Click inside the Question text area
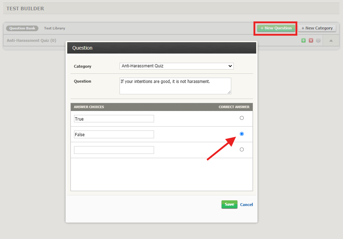The image size is (343, 239). pyautogui.click(x=175, y=86)
